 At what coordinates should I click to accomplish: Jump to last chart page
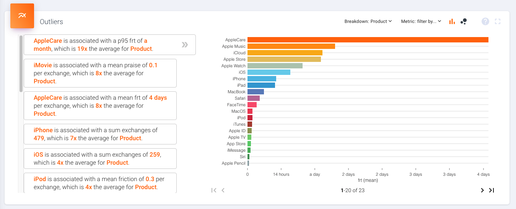click(x=492, y=190)
